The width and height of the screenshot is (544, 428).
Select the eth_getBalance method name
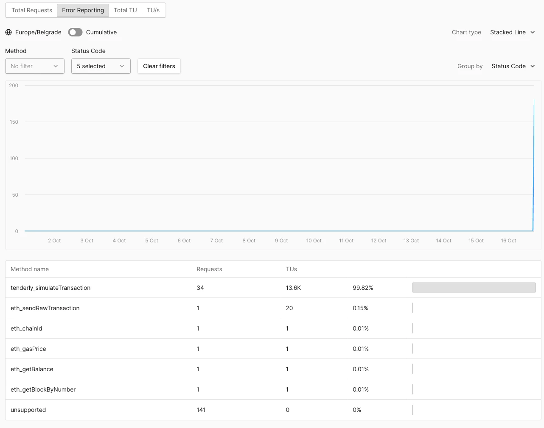click(32, 369)
